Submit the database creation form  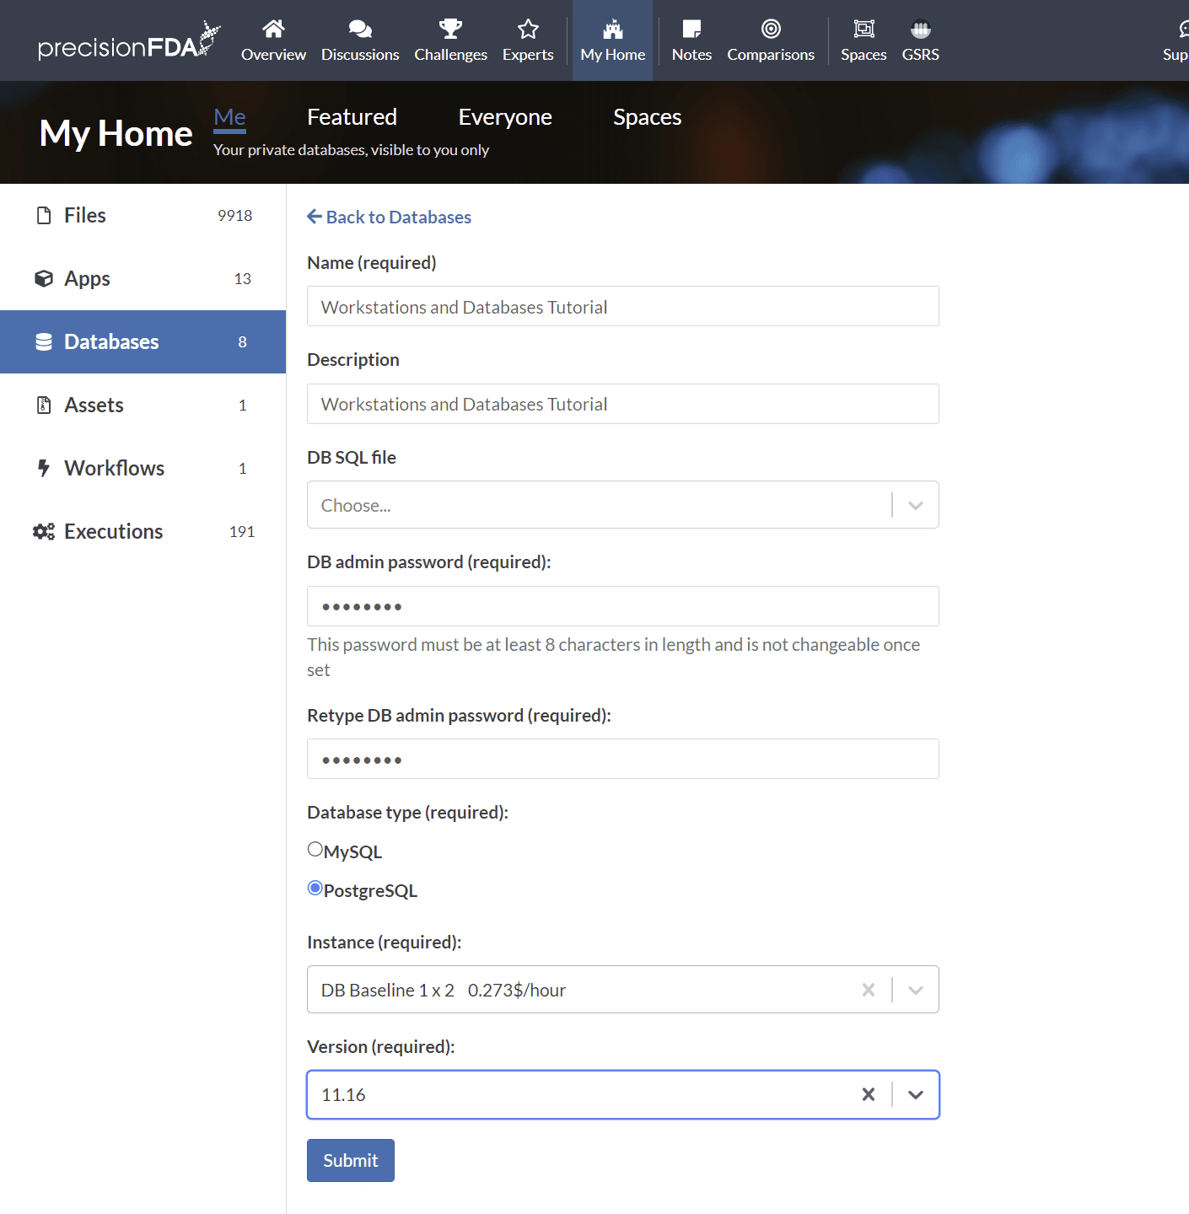pos(351,1161)
